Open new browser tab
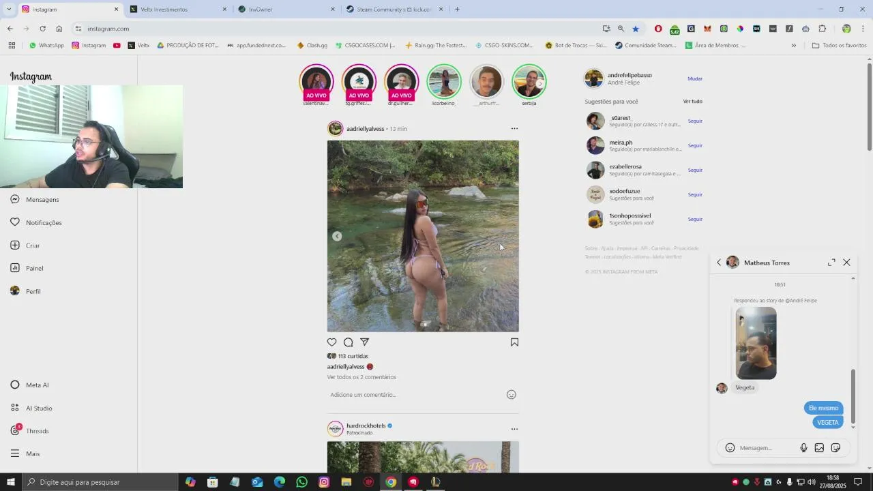Screen dimensions: 873x491 pyautogui.click(x=457, y=10)
